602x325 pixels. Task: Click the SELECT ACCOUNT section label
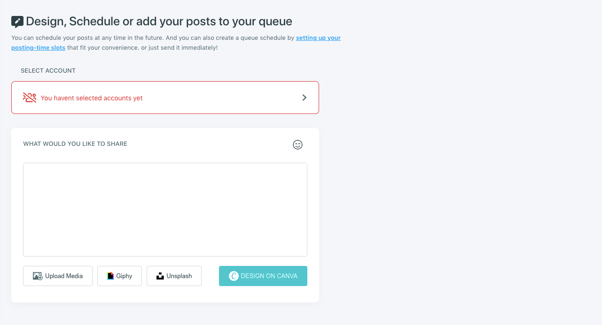pos(47,70)
